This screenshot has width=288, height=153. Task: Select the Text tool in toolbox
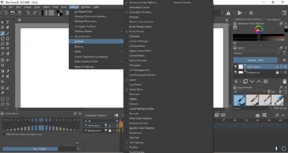point(7,22)
